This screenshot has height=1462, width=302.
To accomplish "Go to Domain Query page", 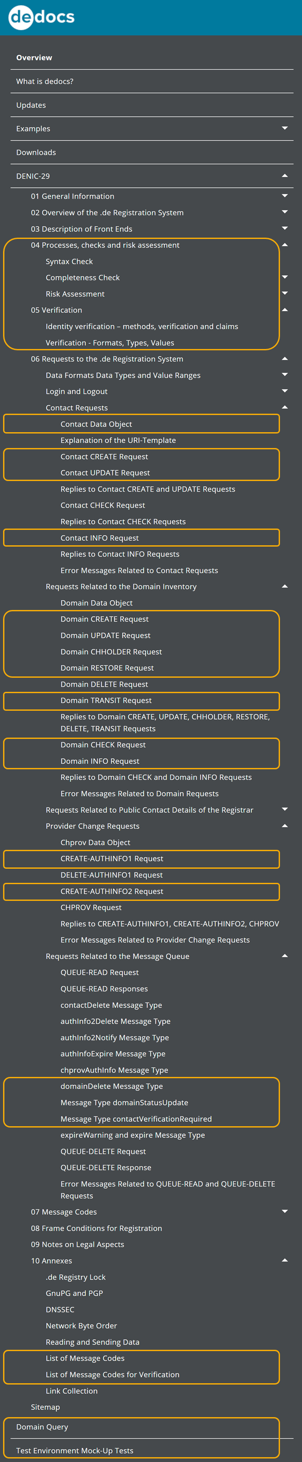I will [42, 1426].
